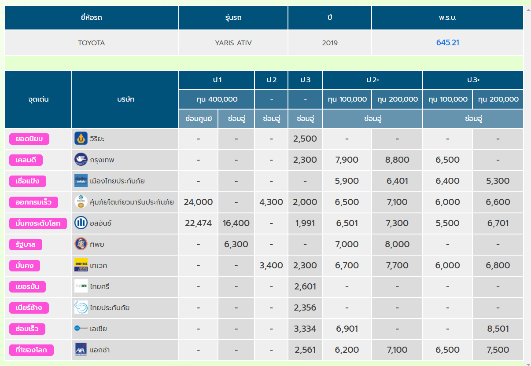Click the ป.1 column header
Screen dimensions: 531x366
[x=217, y=80]
